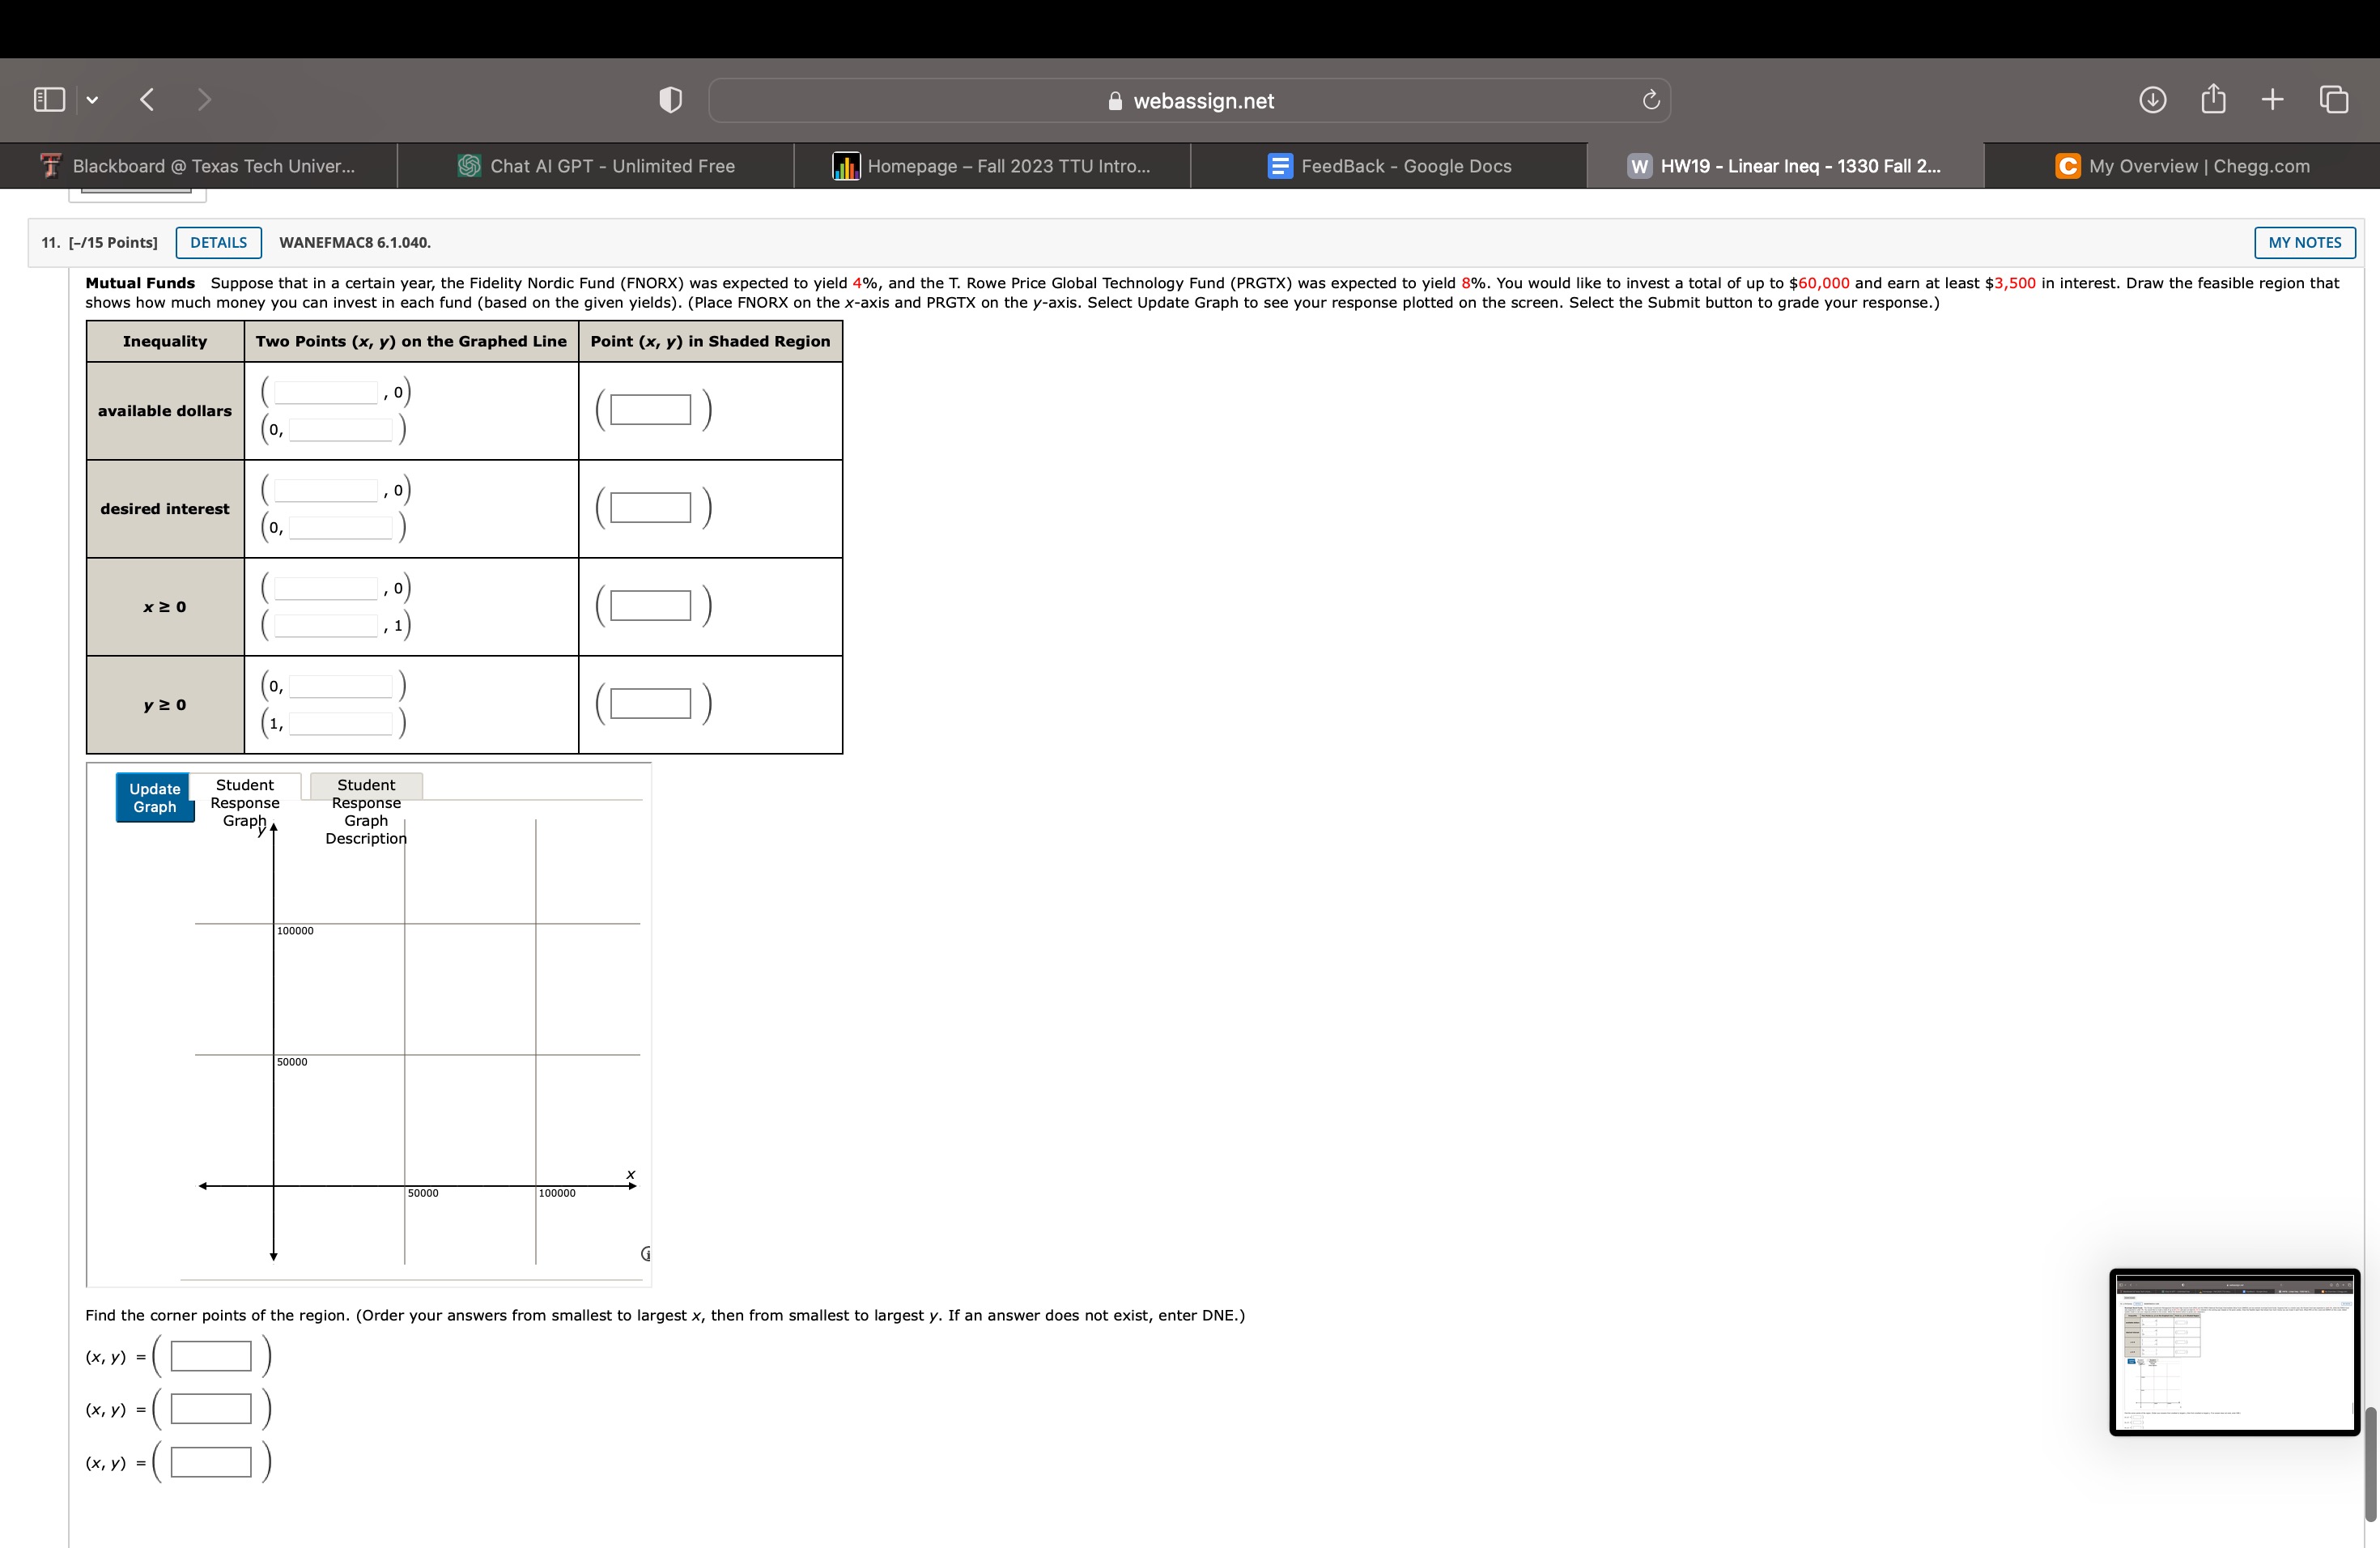Image resolution: width=2380 pixels, height=1548 pixels.
Task: Click the MY NOTES button
Action: tap(2305, 242)
